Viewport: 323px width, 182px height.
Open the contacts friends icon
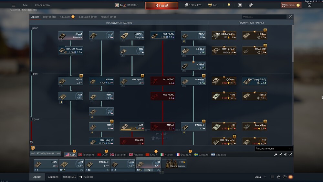point(278,177)
